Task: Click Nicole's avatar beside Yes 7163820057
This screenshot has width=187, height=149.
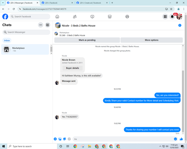Action: 57,117
